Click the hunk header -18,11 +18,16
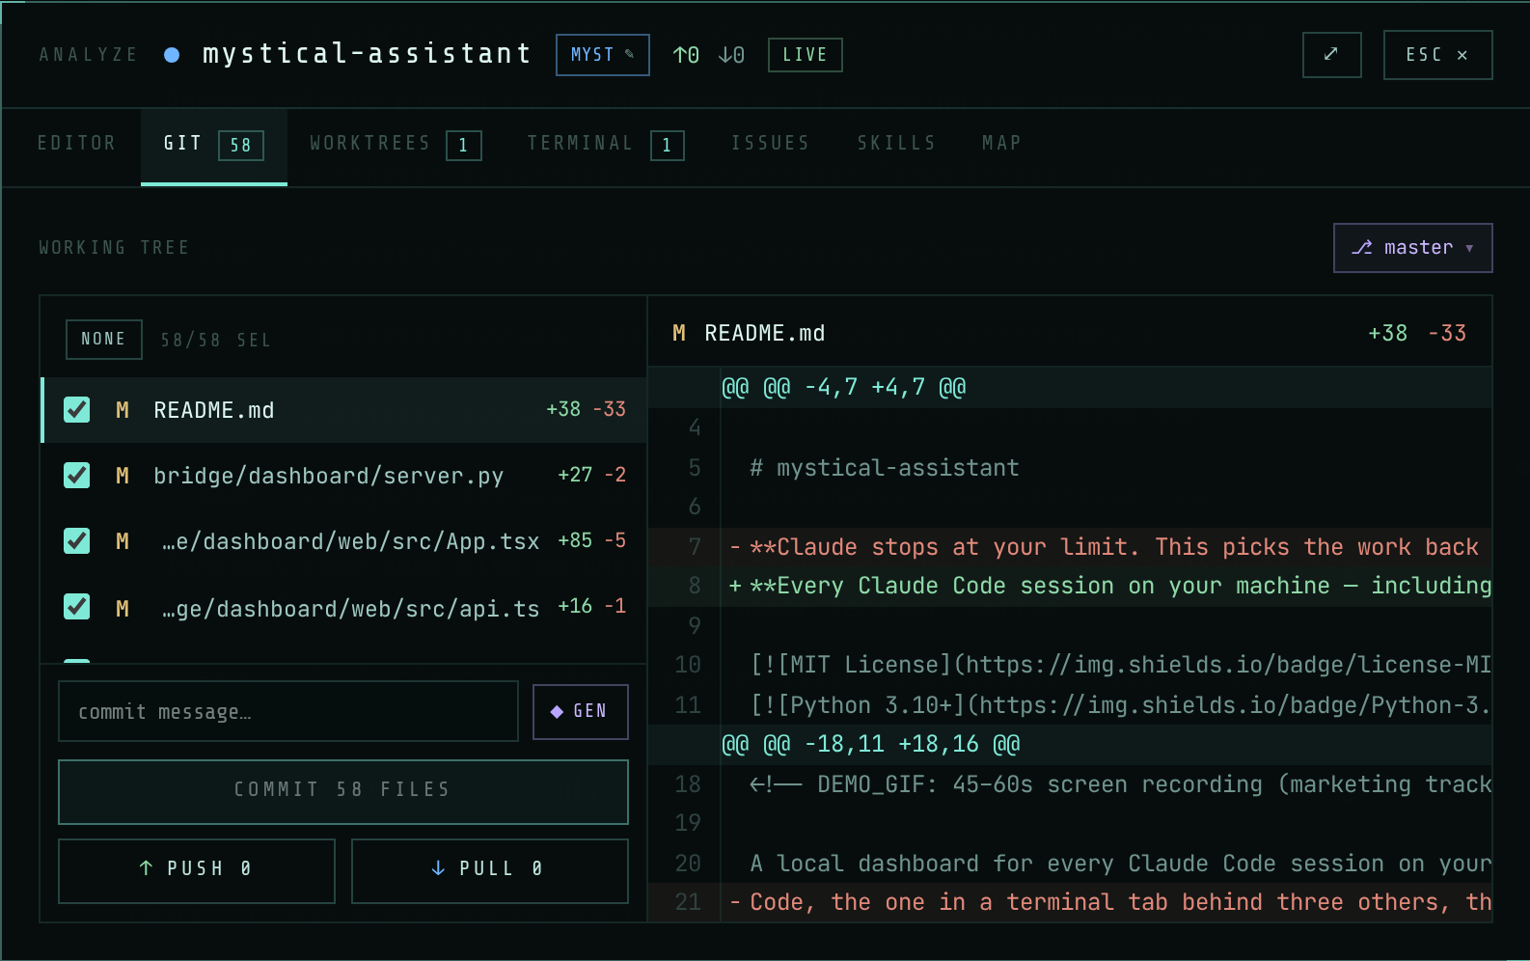Viewport: 1530px width, 961px height. [871, 744]
